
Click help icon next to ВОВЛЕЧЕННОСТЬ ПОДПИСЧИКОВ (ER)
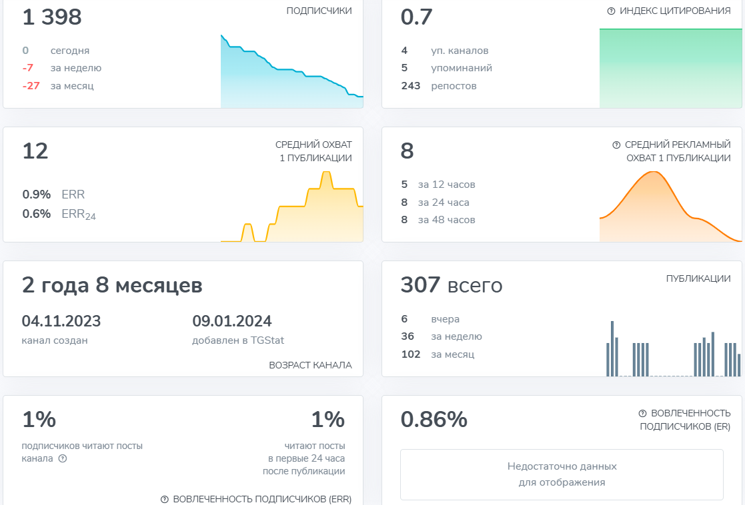point(642,414)
